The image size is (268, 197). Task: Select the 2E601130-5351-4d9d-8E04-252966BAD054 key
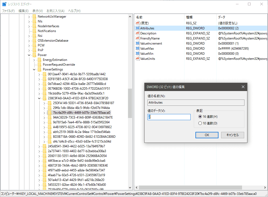[77, 156]
